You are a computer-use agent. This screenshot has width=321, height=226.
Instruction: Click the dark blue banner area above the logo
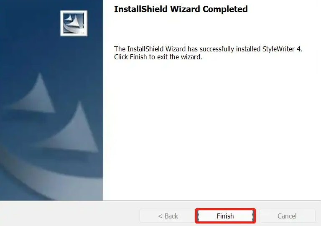[51, 5]
